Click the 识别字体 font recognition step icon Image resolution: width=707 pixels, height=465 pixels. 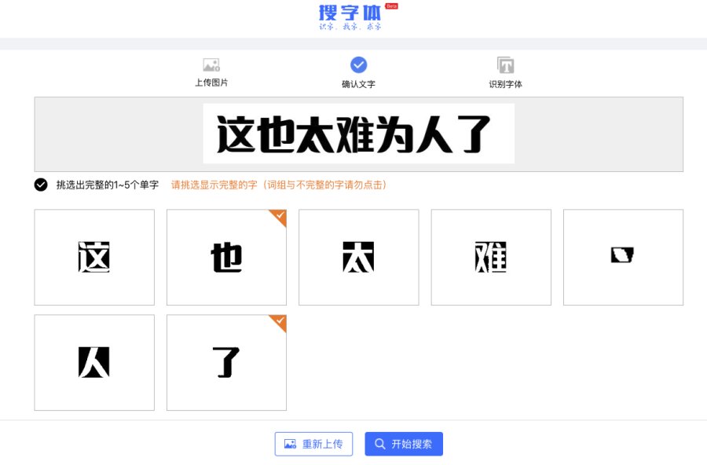point(505,64)
